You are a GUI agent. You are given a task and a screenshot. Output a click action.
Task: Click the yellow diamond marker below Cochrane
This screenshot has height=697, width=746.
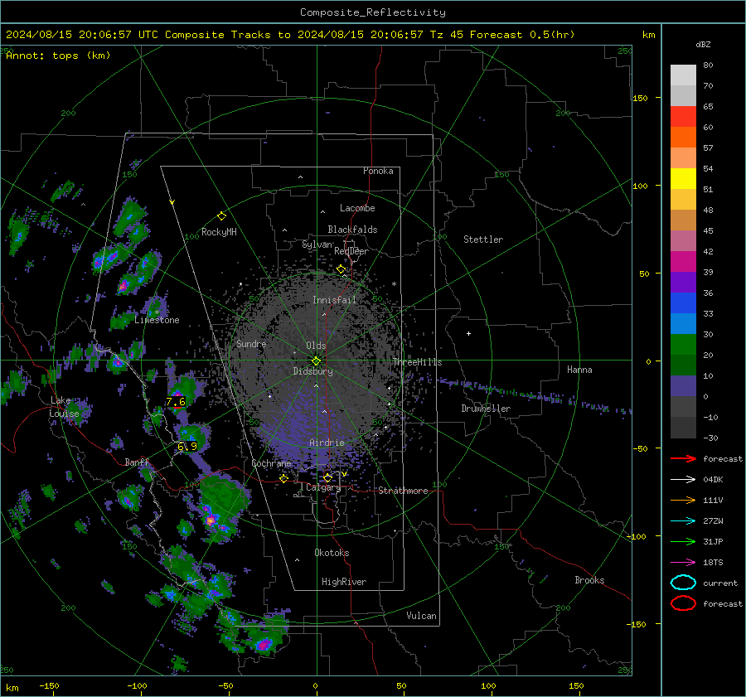(x=283, y=478)
